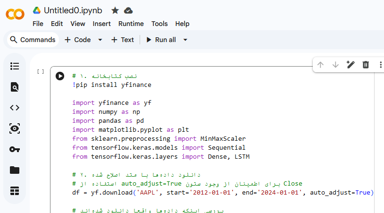The height and width of the screenshot is (213, 384).
Task: Move cell up with arrow icon
Action: coord(320,65)
